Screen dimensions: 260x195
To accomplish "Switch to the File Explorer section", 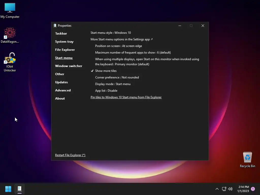I will (x=65, y=50).
